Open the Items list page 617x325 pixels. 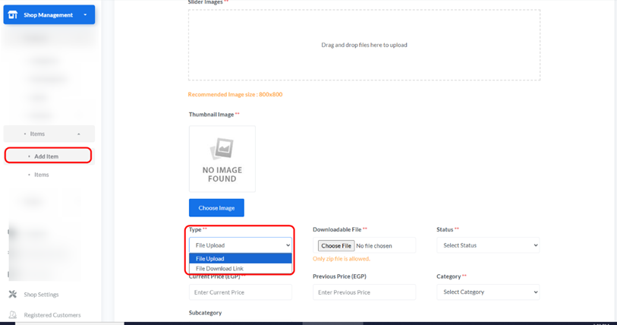click(x=41, y=175)
